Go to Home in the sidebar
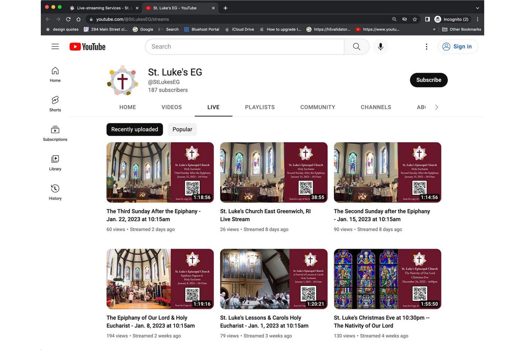This screenshot has height=350, width=525. click(x=55, y=74)
